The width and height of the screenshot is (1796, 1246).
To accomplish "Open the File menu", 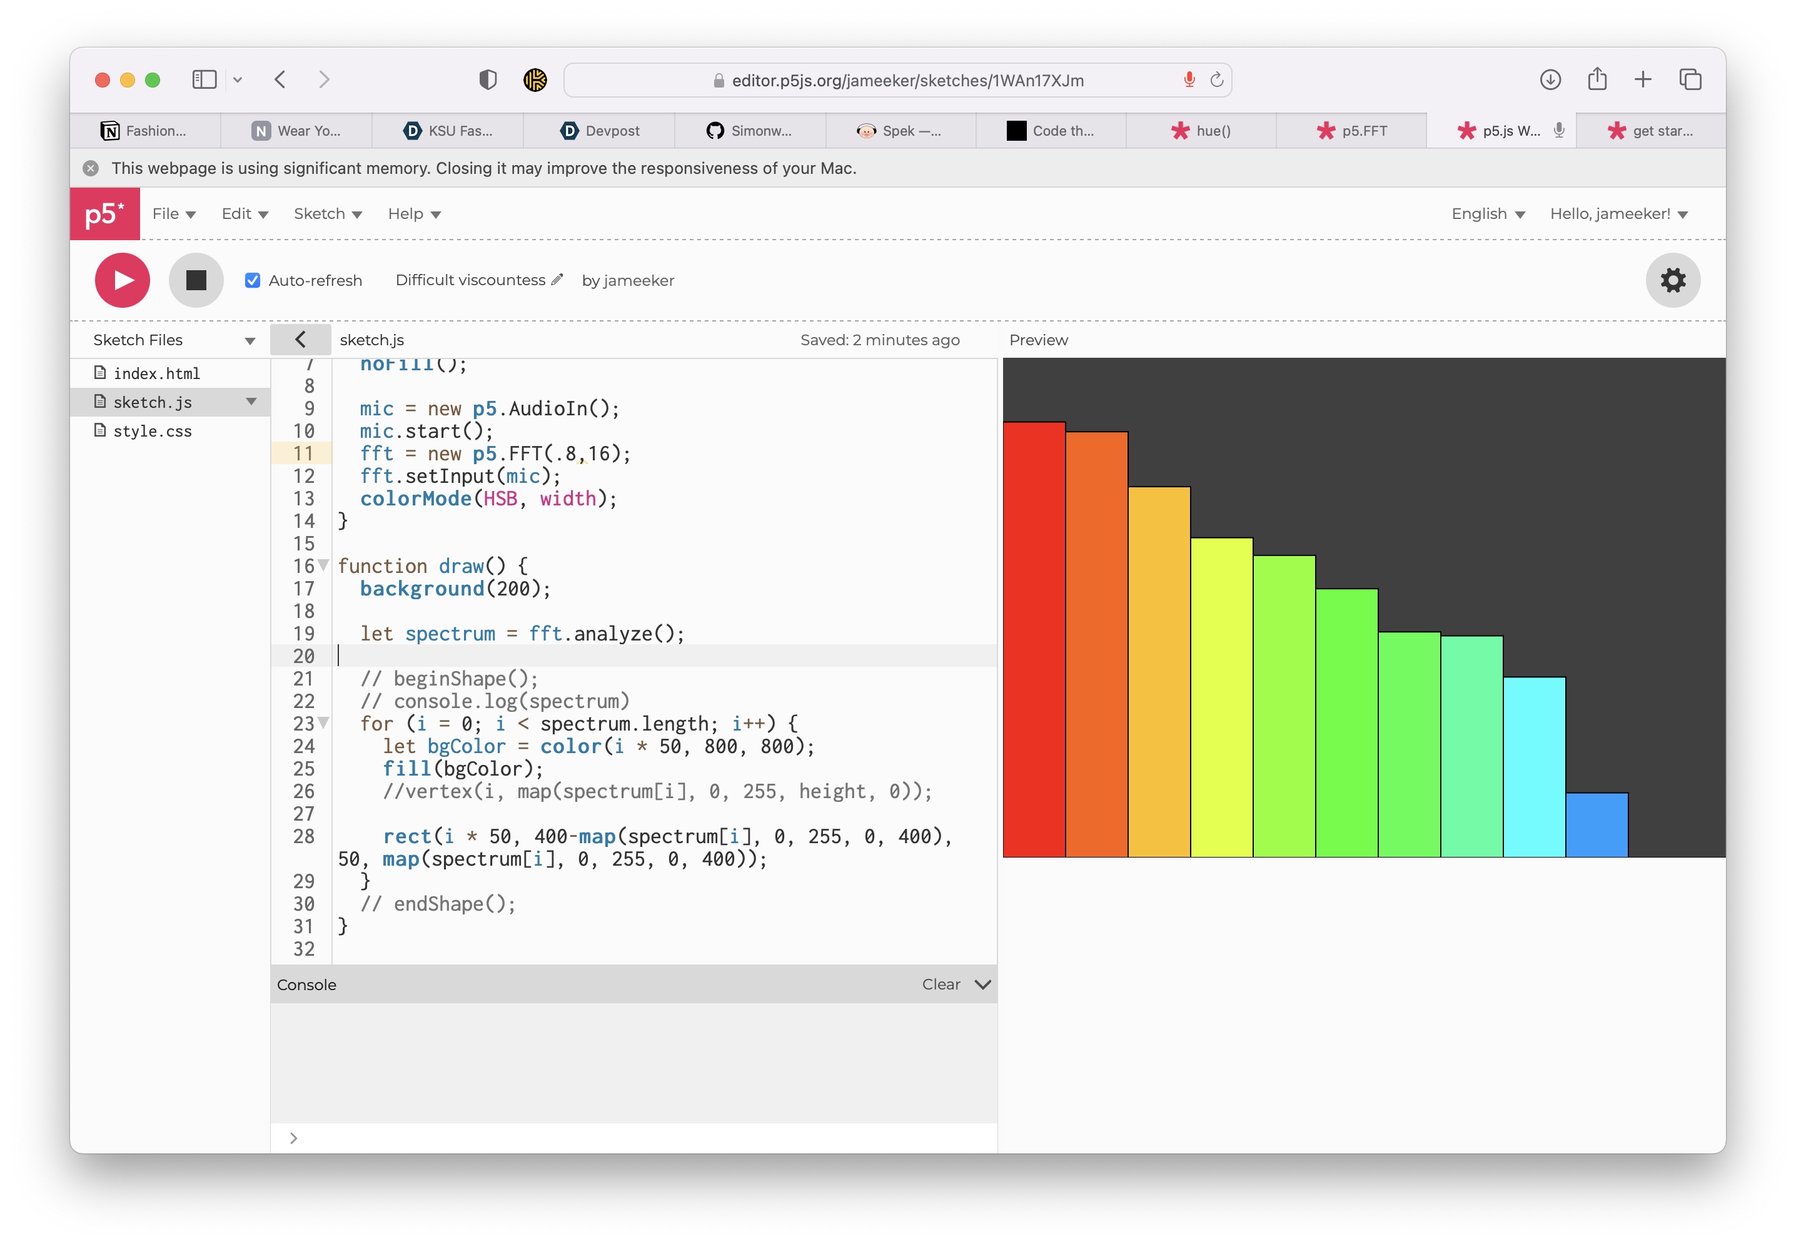I will [173, 214].
